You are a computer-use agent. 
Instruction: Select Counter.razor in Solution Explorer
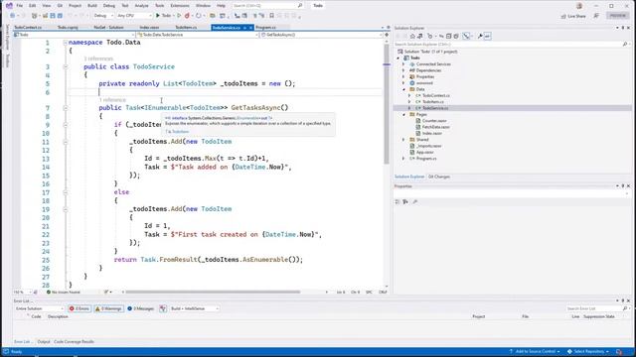pos(434,121)
